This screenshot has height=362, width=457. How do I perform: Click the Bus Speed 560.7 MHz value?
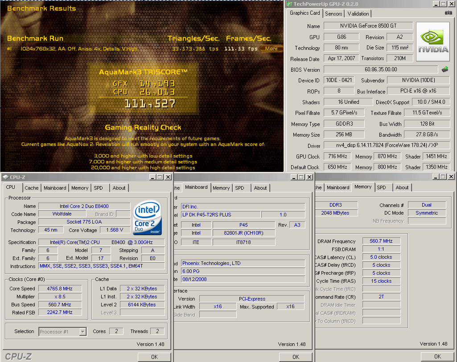(x=60, y=305)
